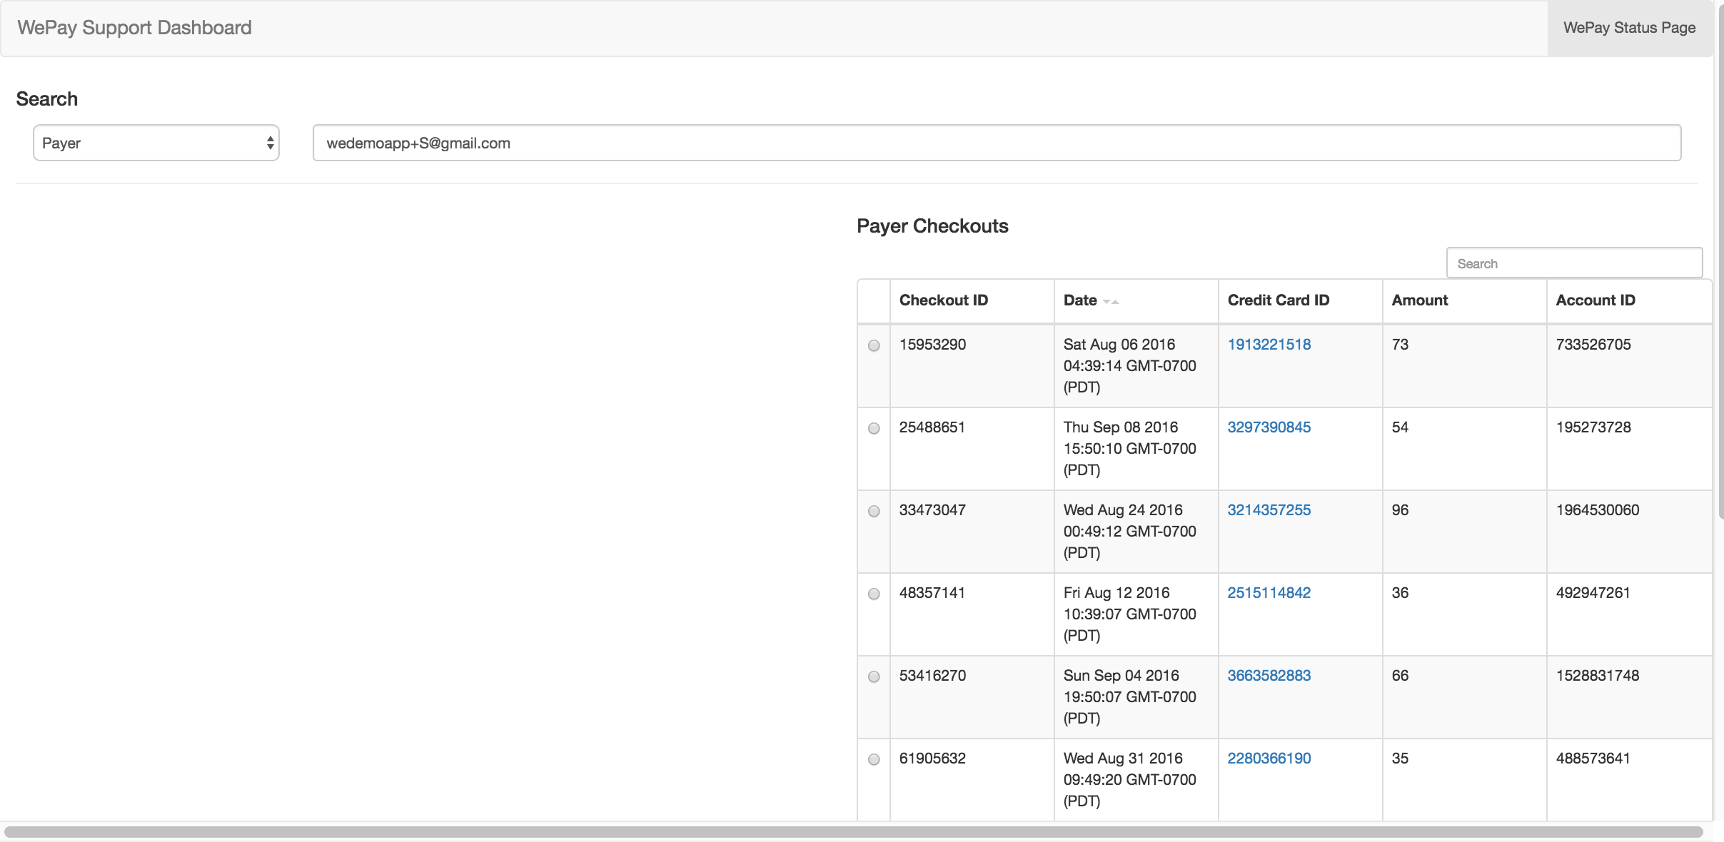Open credit card link 2515114842
The width and height of the screenshot is (1724, 842).
[x=1269, y=593]
